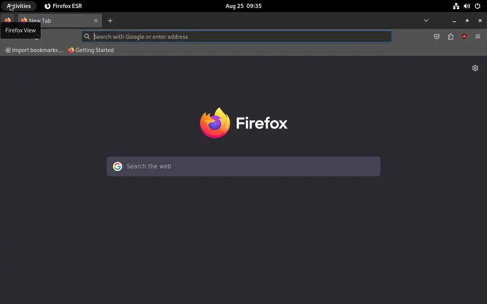The width and height of the screenshot is (487, 304).
Task: Open the Extensions puzzle icon
Action: (x=450, y=36)
